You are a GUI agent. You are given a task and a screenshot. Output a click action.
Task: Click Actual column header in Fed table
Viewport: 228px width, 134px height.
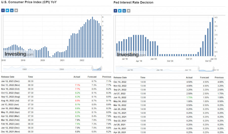point(189,77)
